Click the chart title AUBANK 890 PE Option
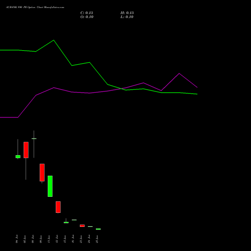Image resolution: width=251 pixels, height=251 pixels. pos(21,8)
